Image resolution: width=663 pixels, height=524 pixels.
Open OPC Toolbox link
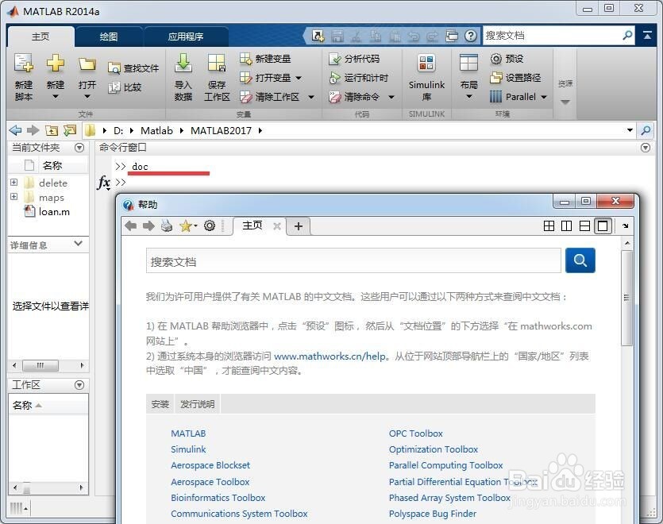click(x=415, y=433)
